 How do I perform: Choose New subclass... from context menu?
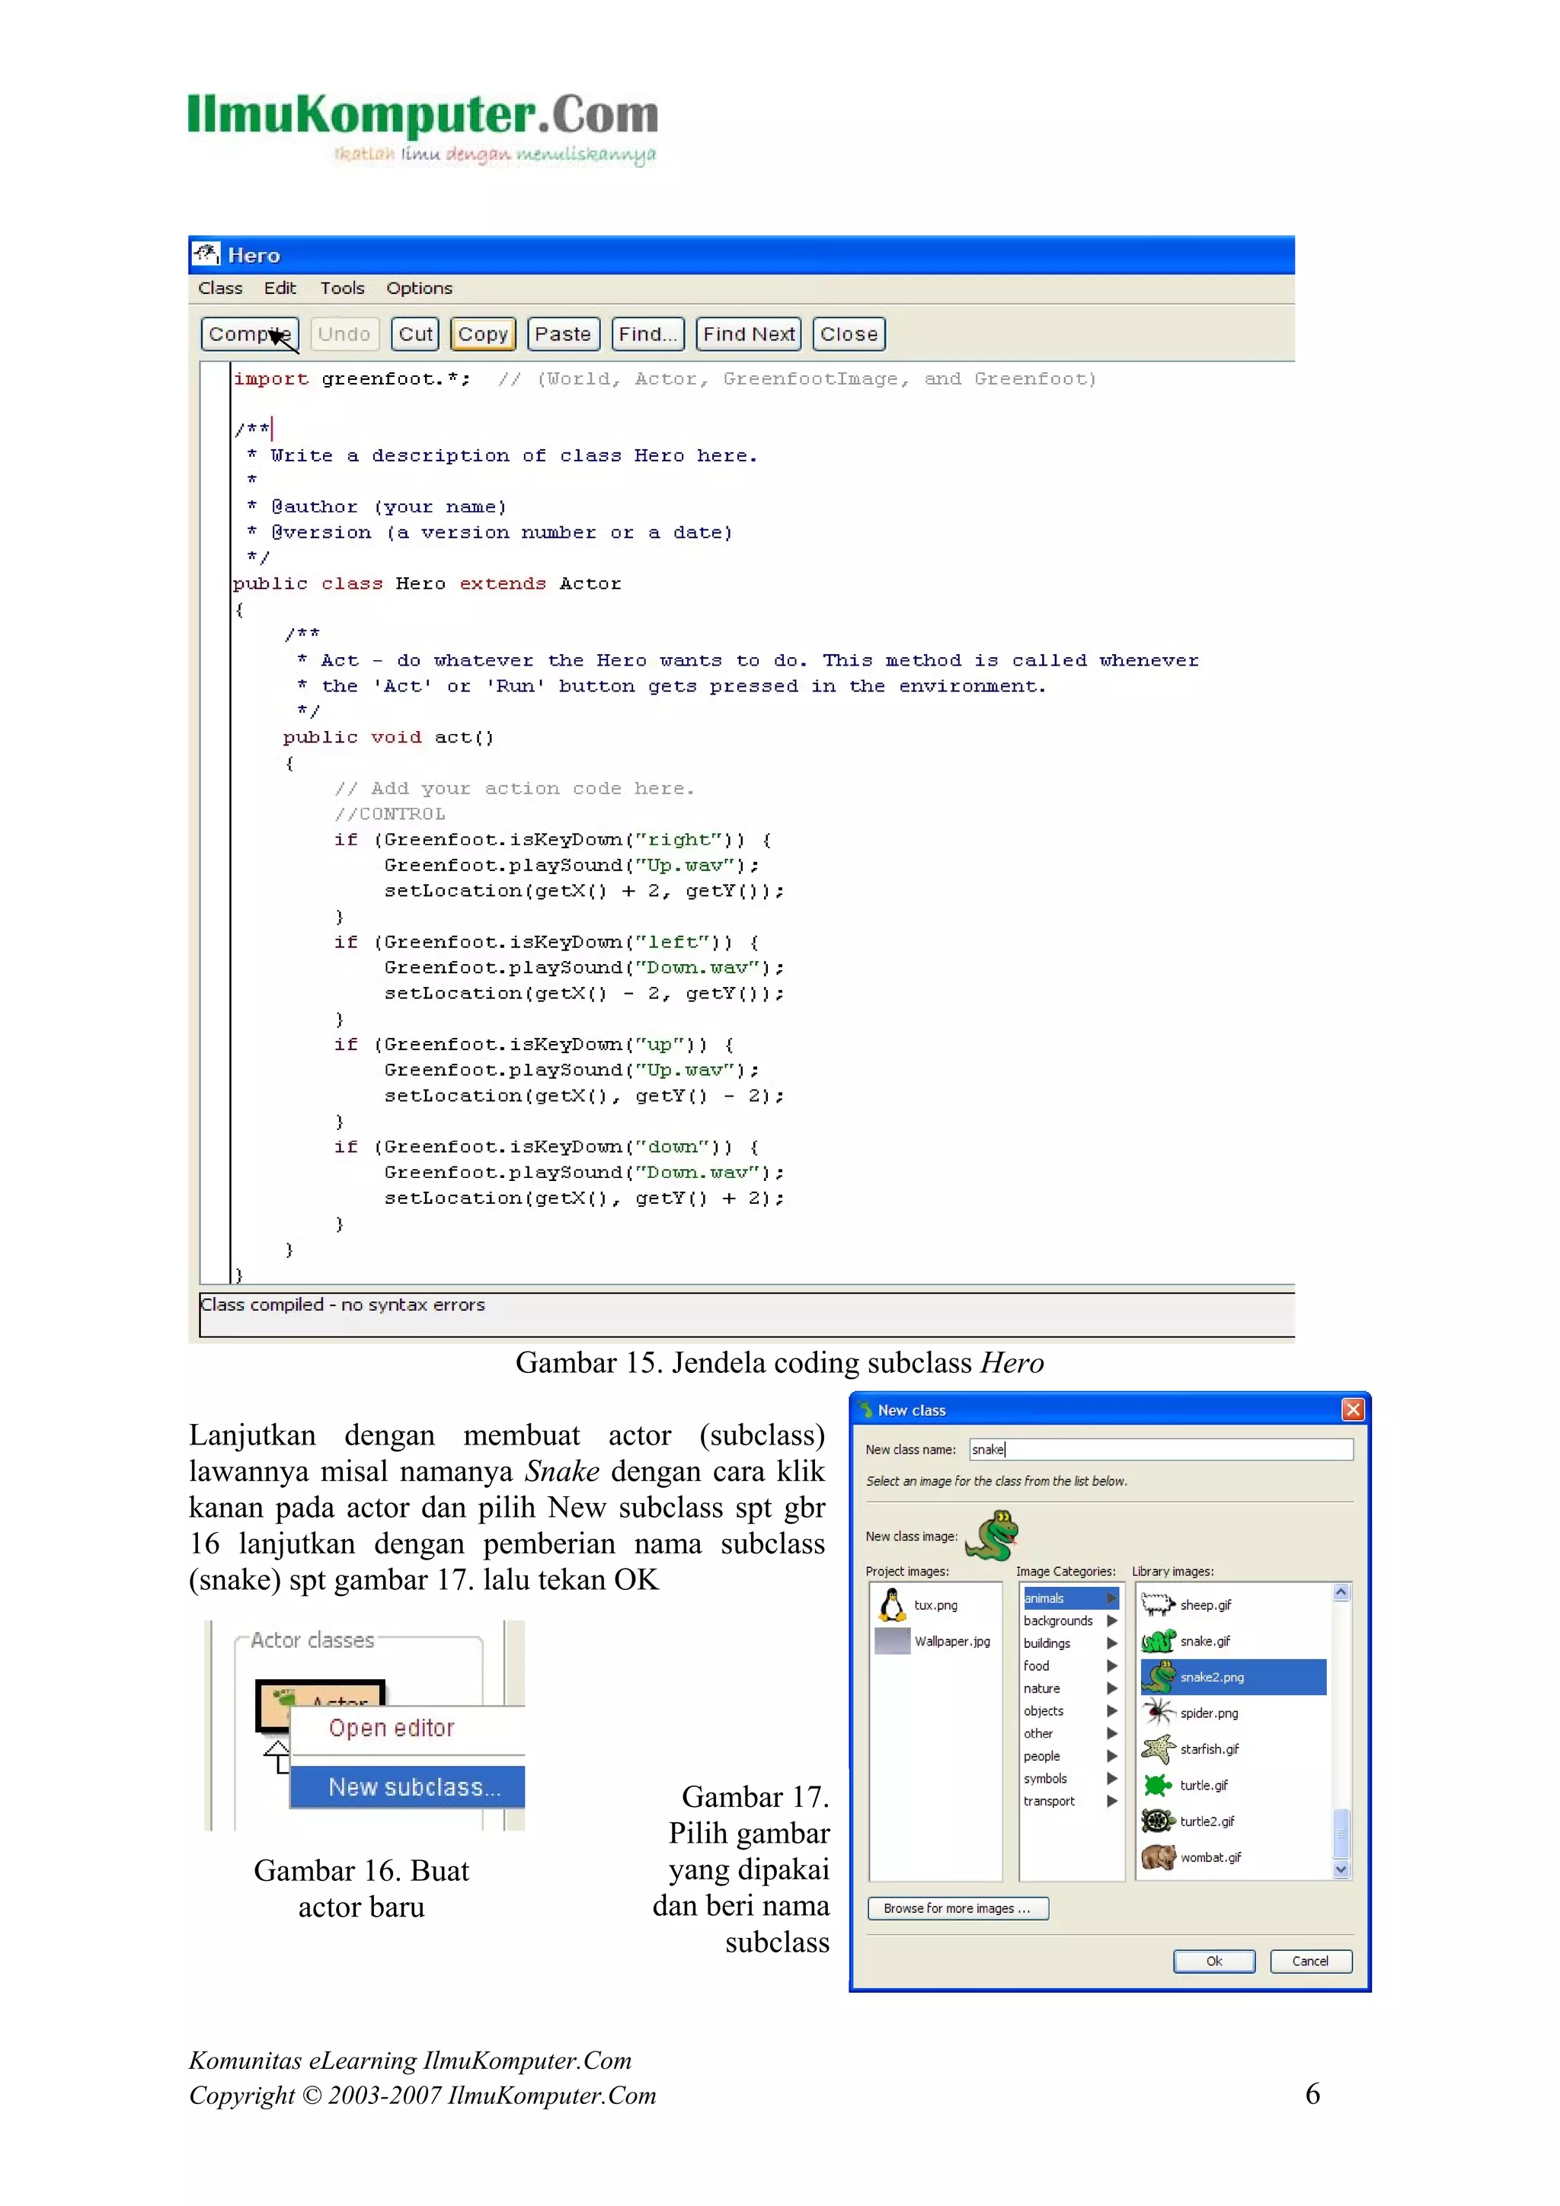pyautogui.click(x=408, y=1787)
